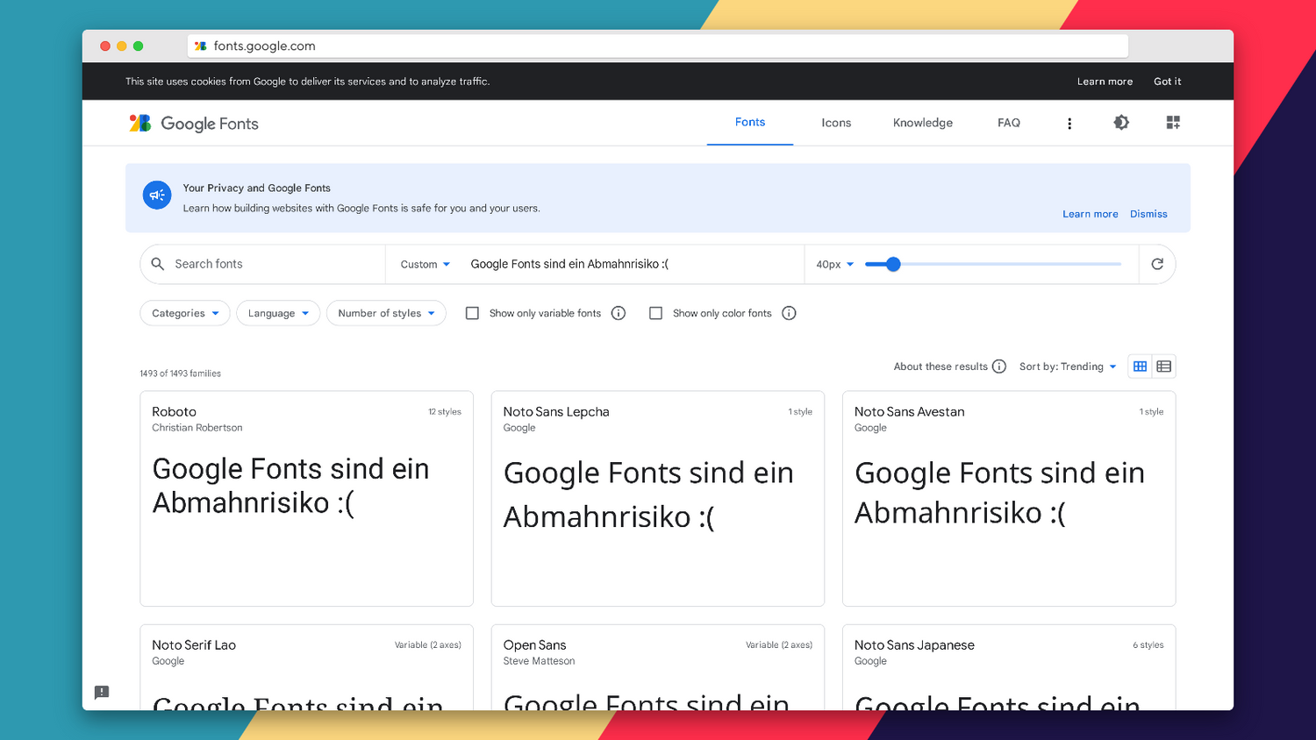The image size is (1316, 740).
Task: Dismiss the privacy banner
Action: tap(1148, 214)
